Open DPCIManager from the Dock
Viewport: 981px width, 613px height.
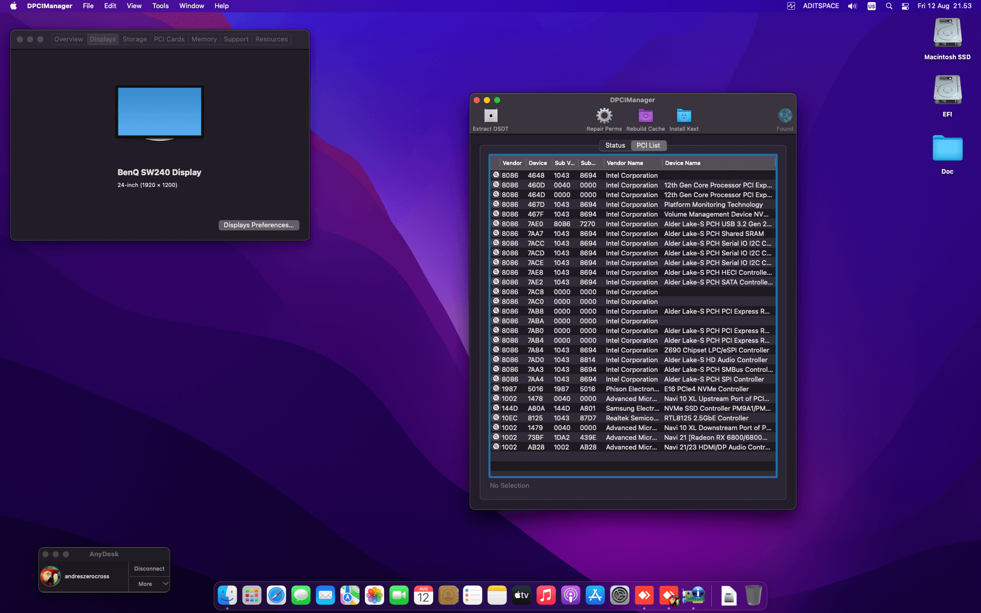click(693, 595)
